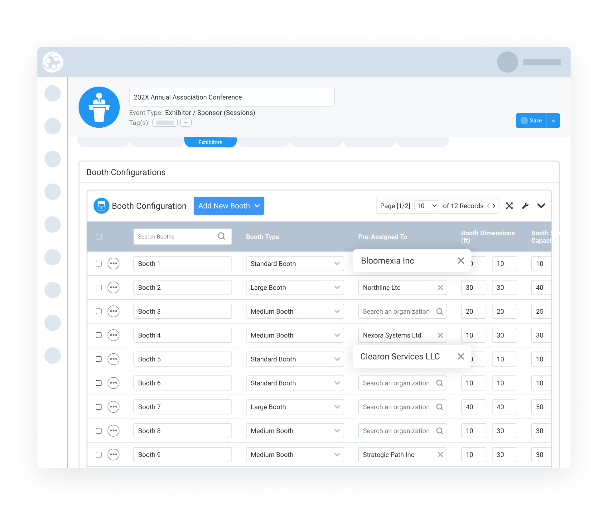This screenshot has height=515, width=608.
Task: Switch to the Exhibitors tab
Action: 210,142
